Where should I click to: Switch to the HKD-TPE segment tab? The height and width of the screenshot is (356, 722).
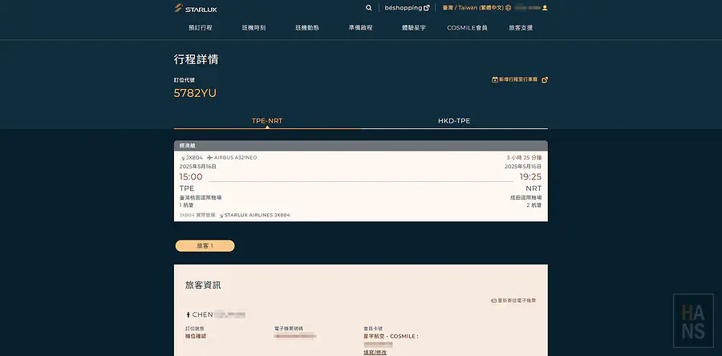click(454, 121)
